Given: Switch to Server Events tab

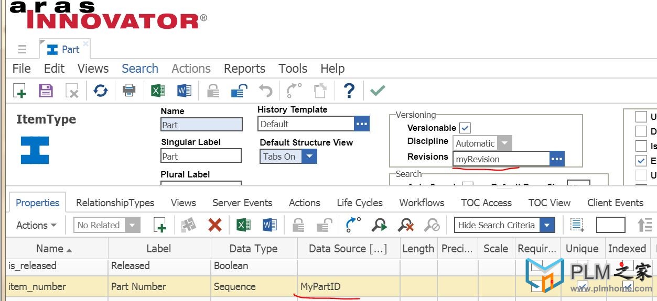Looking at the screenshot, I should click(x=242, y=203).
